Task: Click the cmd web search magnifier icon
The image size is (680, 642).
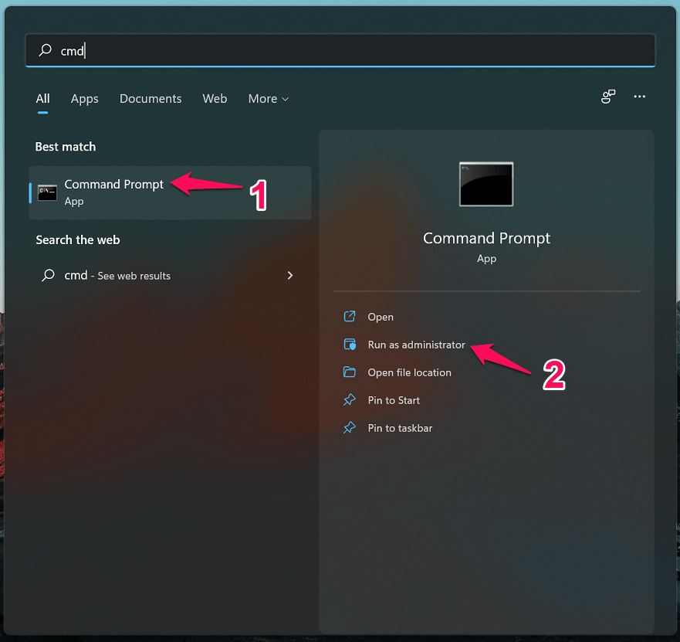Action: coord(48,275)
